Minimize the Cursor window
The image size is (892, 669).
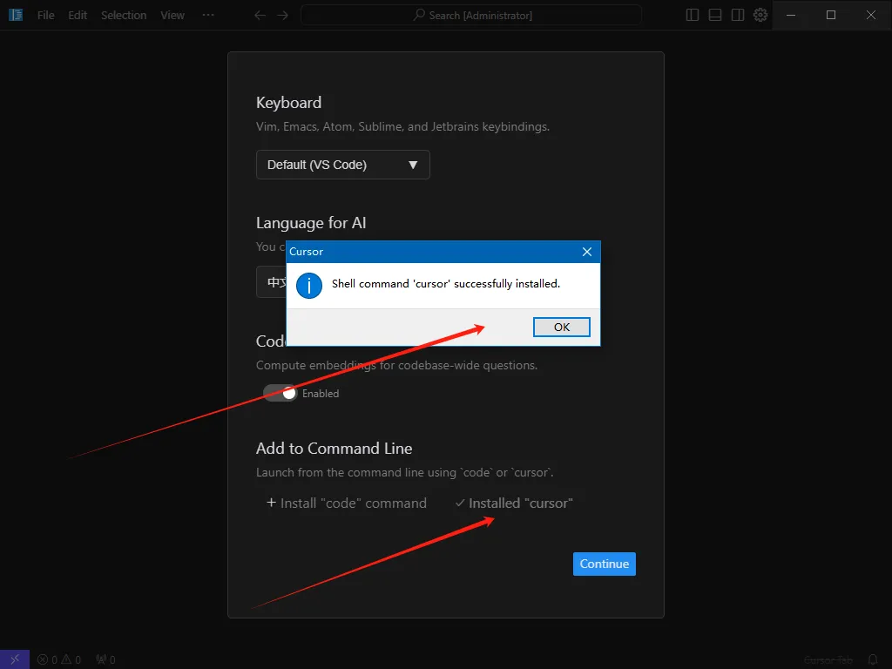pos(791,16)
